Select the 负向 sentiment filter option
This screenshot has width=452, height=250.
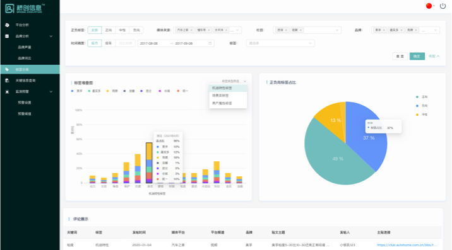pos(136,30)
